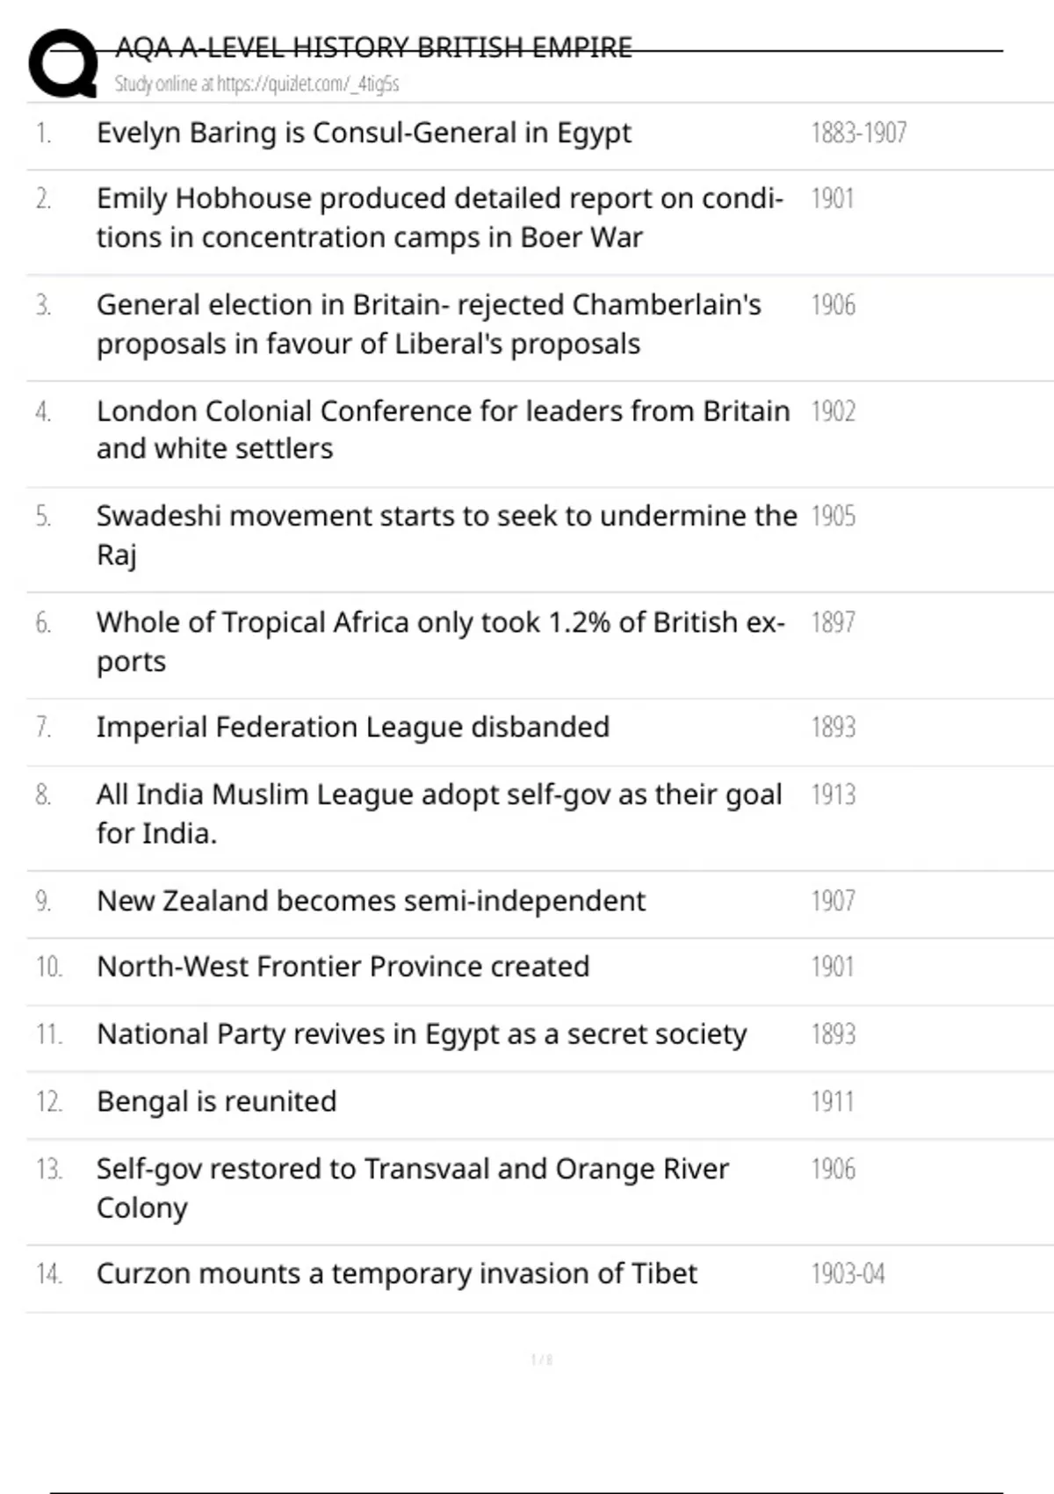
Task: Click the 1903-04 date definition
Action: [x=848, y=1273]
